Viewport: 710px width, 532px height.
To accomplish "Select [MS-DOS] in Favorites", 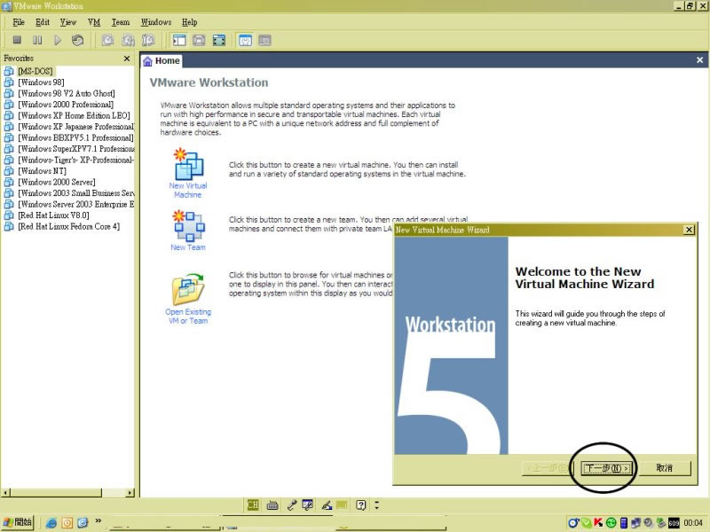I will [35, 71].
